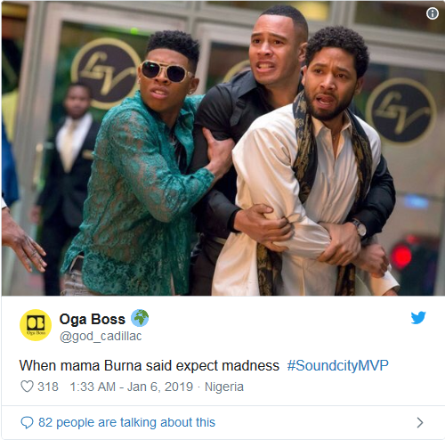445x440 pixels.
Task: Click the 1:33 AM - Jan 6, 2019 timestamp
Action: point(131,387)
